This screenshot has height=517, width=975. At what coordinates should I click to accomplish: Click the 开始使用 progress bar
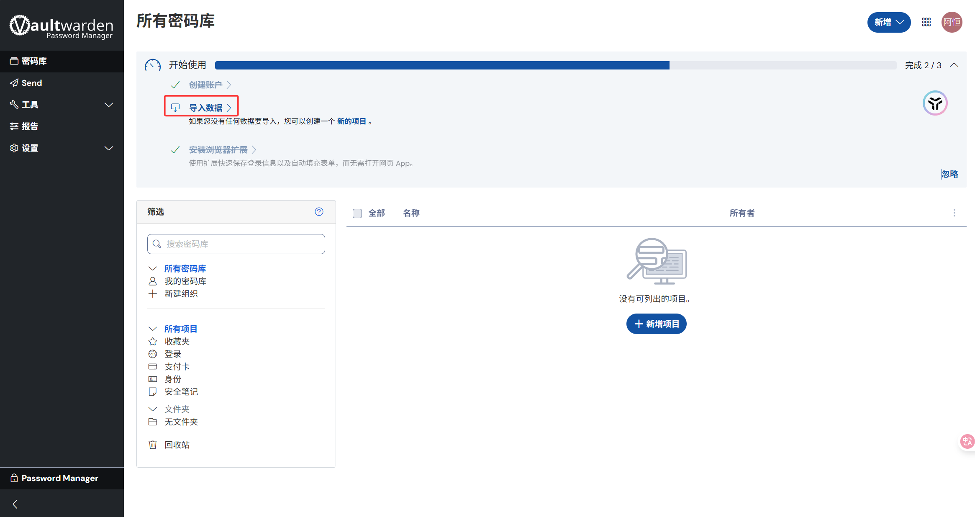[556, 65]
